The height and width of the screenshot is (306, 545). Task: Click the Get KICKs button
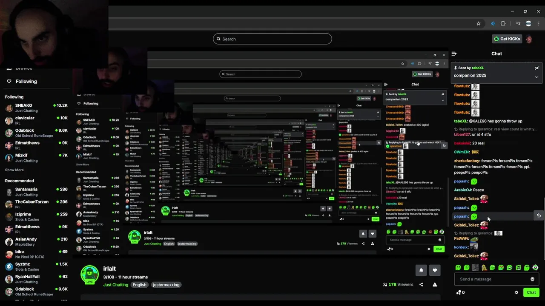pyautogui.click(x=507, y=39)
